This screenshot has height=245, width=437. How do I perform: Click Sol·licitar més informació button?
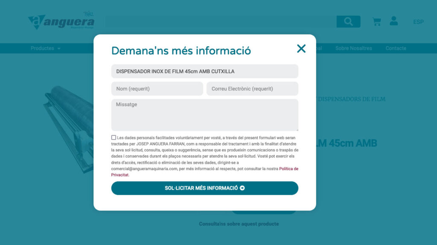click(x=204, y=188)
